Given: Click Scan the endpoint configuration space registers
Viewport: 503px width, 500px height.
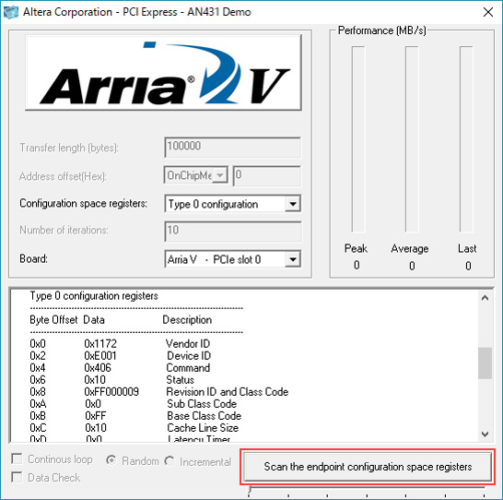Looking at the screenshot, I should tap(368, 467).
